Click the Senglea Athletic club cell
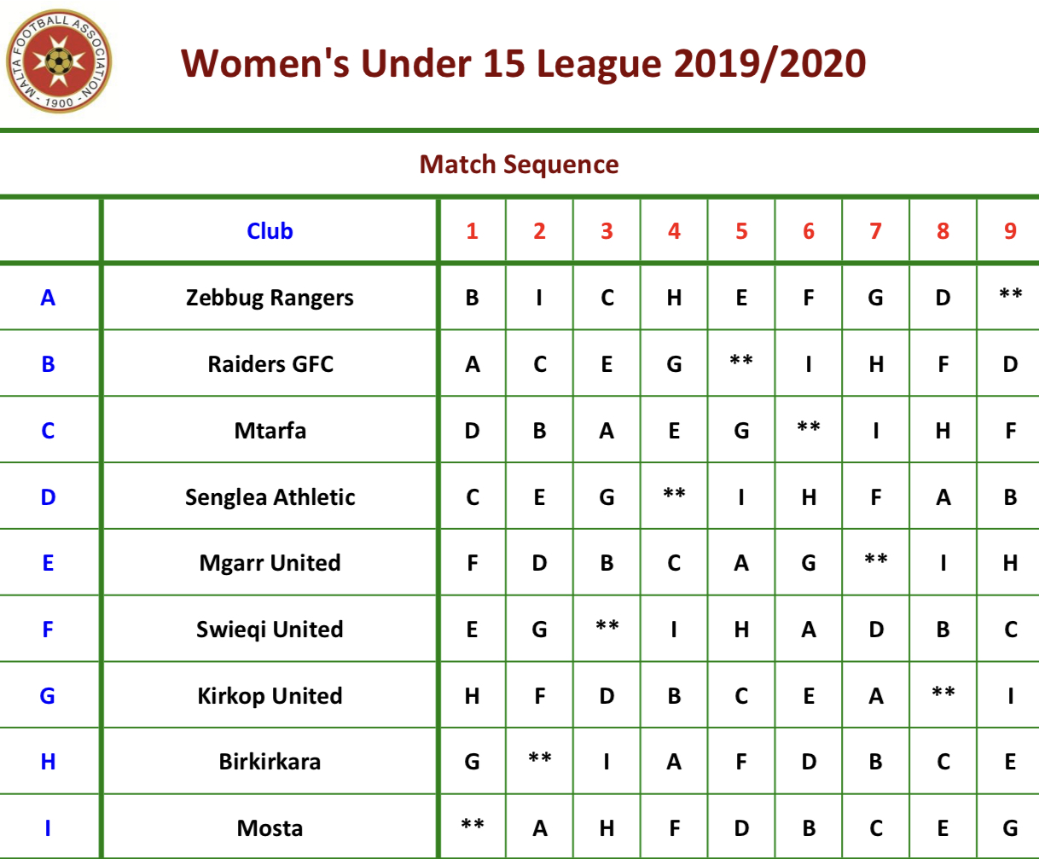The width and height of the screenshot is (1039, 859). coord(270,496)
